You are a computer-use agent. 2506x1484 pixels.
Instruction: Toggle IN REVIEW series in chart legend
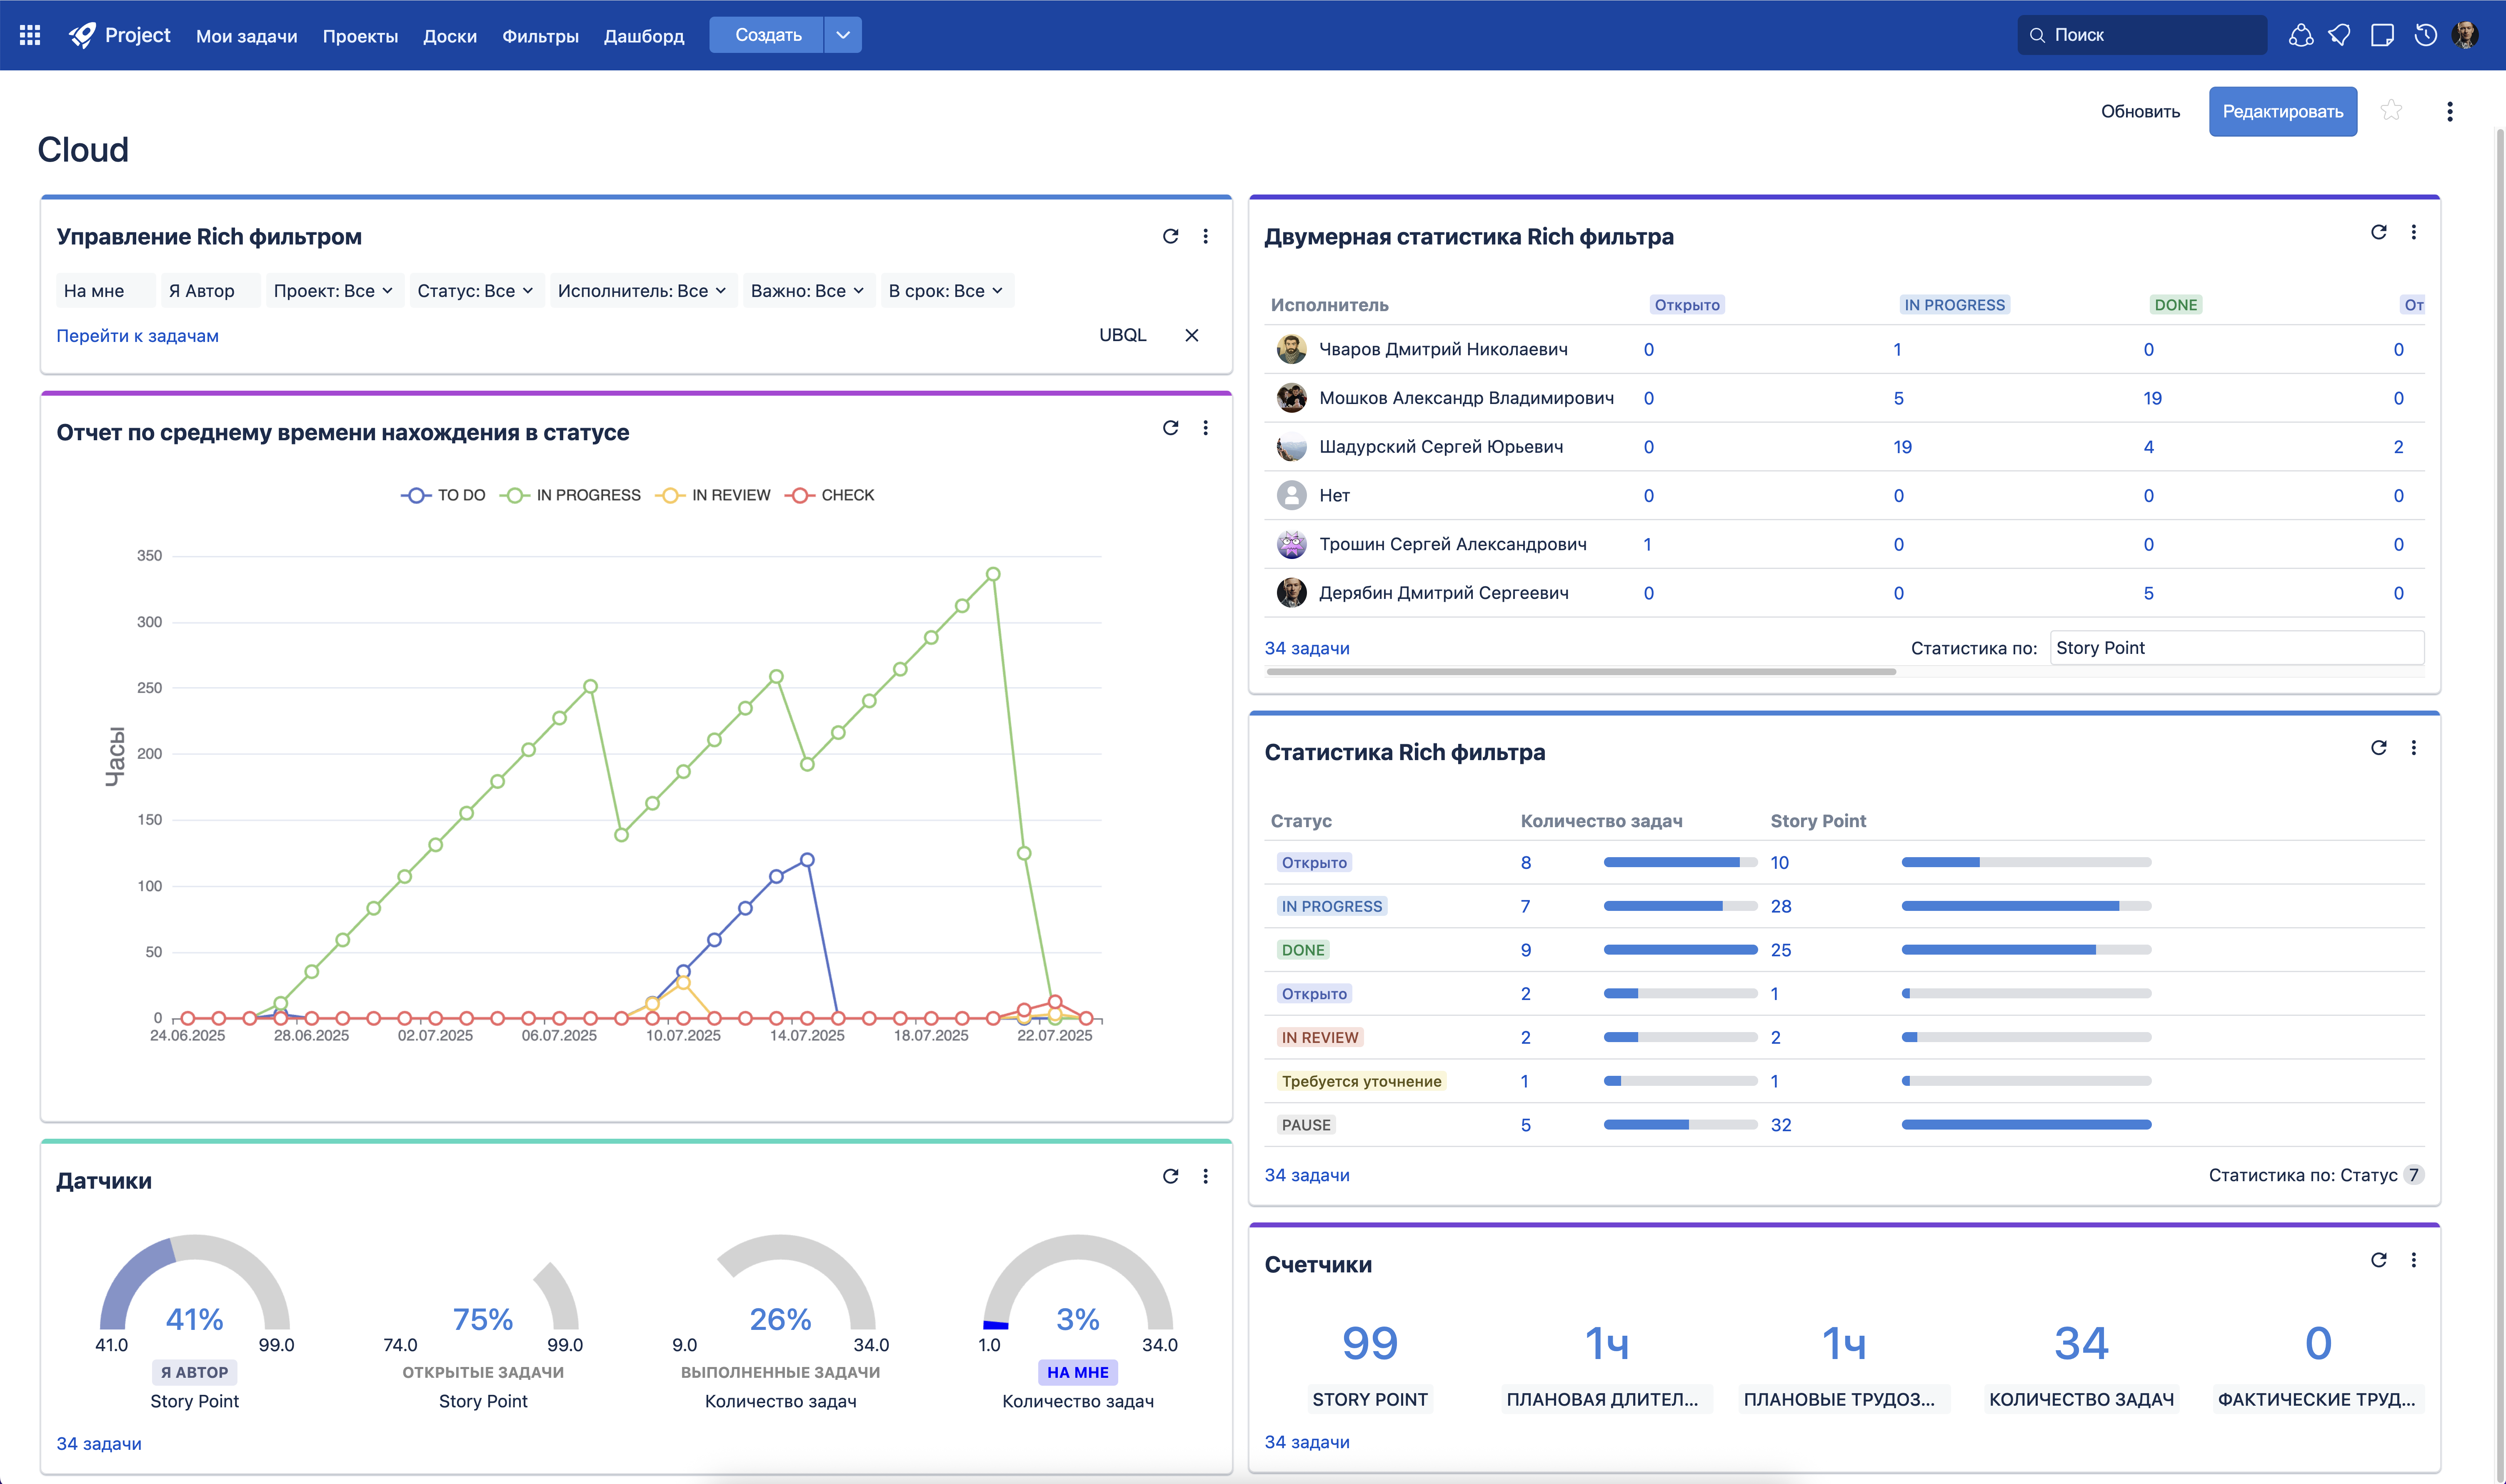[713, 495]
